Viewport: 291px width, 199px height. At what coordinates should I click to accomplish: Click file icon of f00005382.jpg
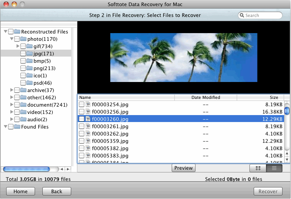(88, 148)
